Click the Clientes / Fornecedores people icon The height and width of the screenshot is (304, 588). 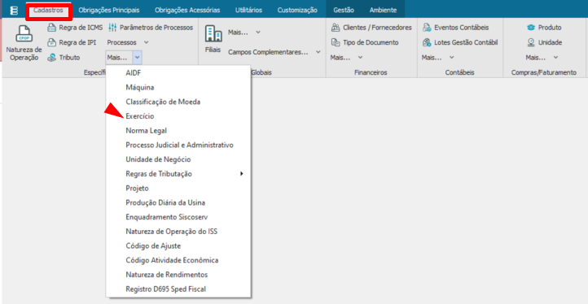coord(336,28)
